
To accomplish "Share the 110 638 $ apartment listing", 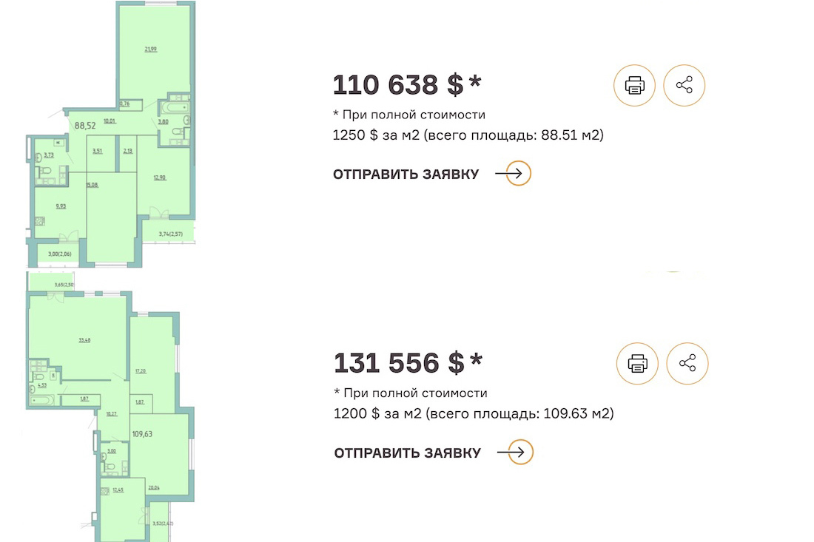I will [684, 85].
